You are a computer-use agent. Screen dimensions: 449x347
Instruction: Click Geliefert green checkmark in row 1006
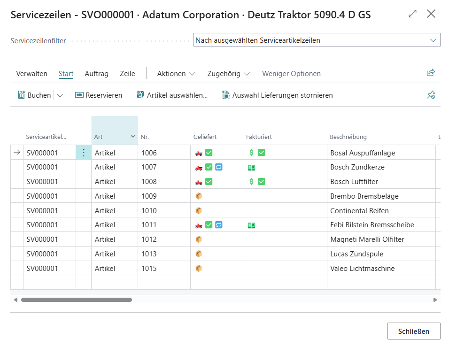[209, 153]
